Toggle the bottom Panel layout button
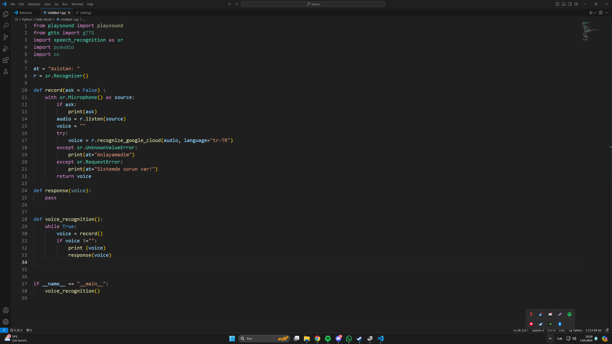This screenshot has width=612, height=344. tap(564, 4)
